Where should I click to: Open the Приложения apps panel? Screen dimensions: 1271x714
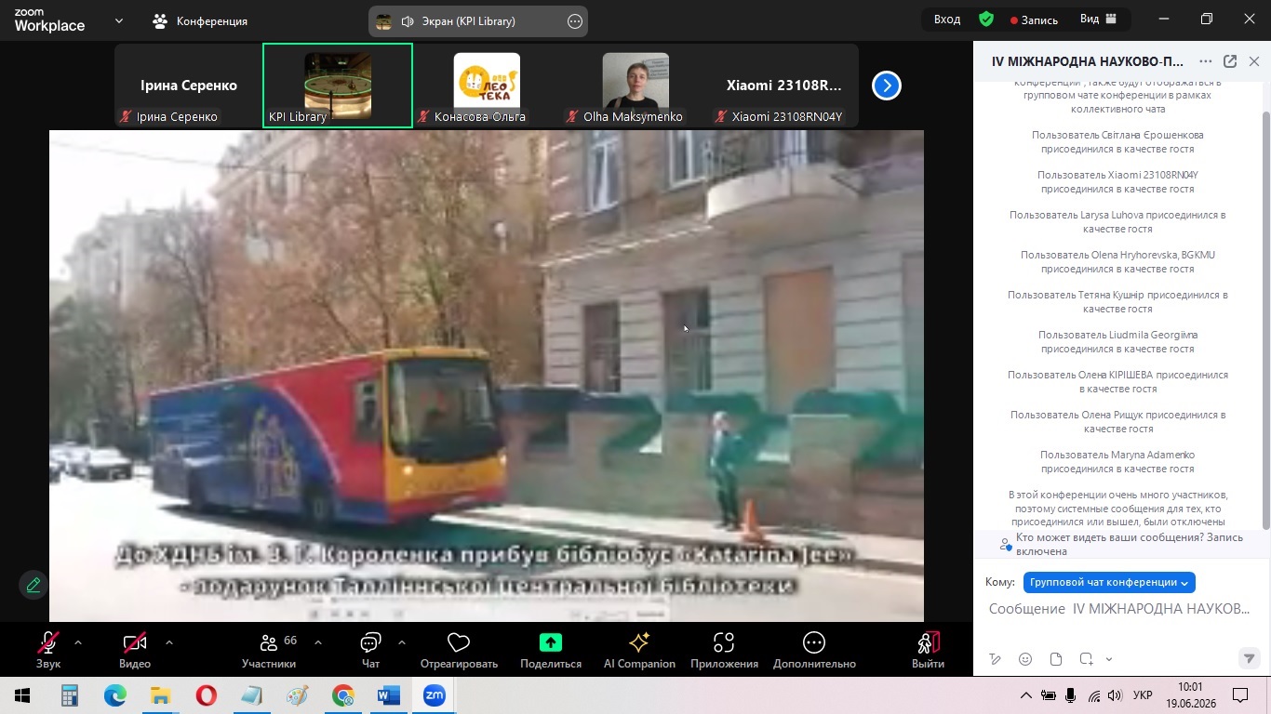point(724,650)
